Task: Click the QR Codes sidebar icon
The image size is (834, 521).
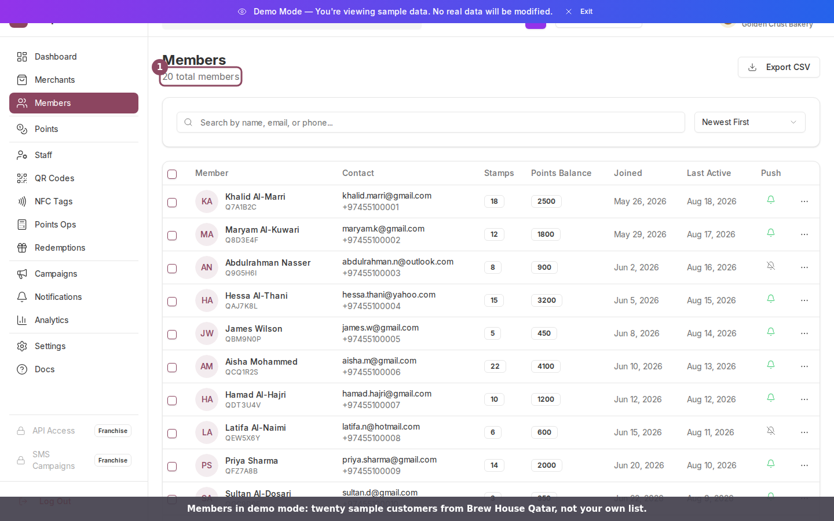Action: (x=22, y=178)
